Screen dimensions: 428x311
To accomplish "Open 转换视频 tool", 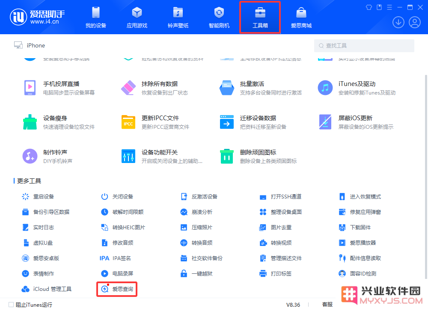I will [x=275, y=243].
